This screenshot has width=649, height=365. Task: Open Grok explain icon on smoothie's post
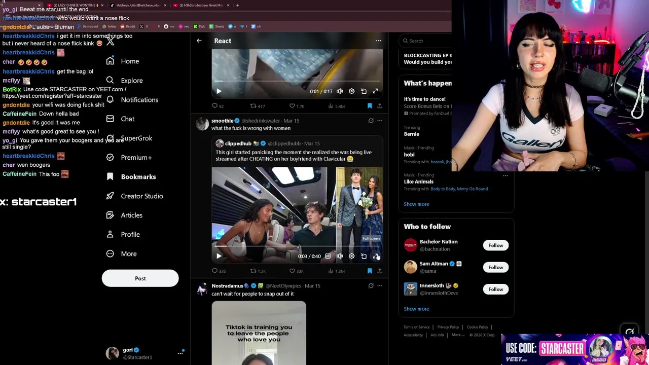click(371, 121)
